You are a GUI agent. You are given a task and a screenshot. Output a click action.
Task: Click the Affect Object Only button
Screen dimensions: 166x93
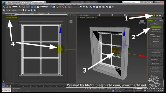coord(156,29)
